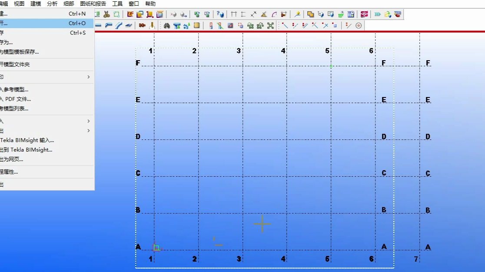Expand the 印 print submenu arrow
This screenshot has height=272, width=485.
[x=89, y=77]
